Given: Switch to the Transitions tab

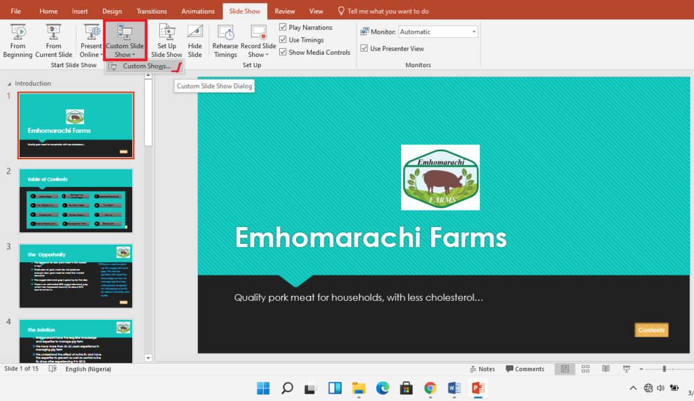Looking at the screenshot, I should click(152, 11).
